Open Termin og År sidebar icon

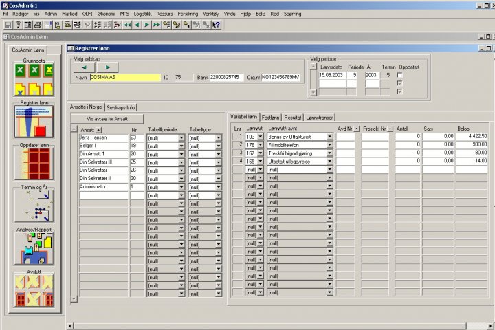(x=34, y=206)
